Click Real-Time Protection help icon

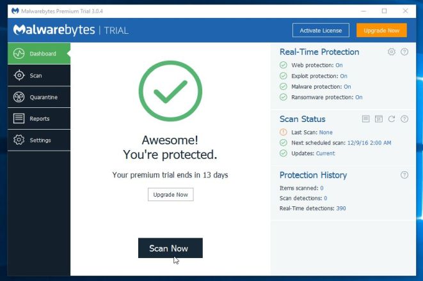(x=404, y=52)
